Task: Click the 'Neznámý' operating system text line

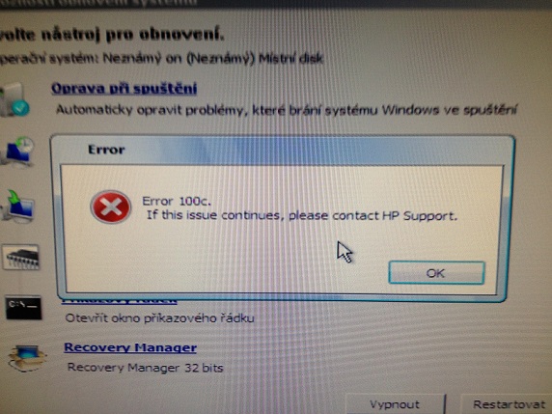Action: coord(161,59)
